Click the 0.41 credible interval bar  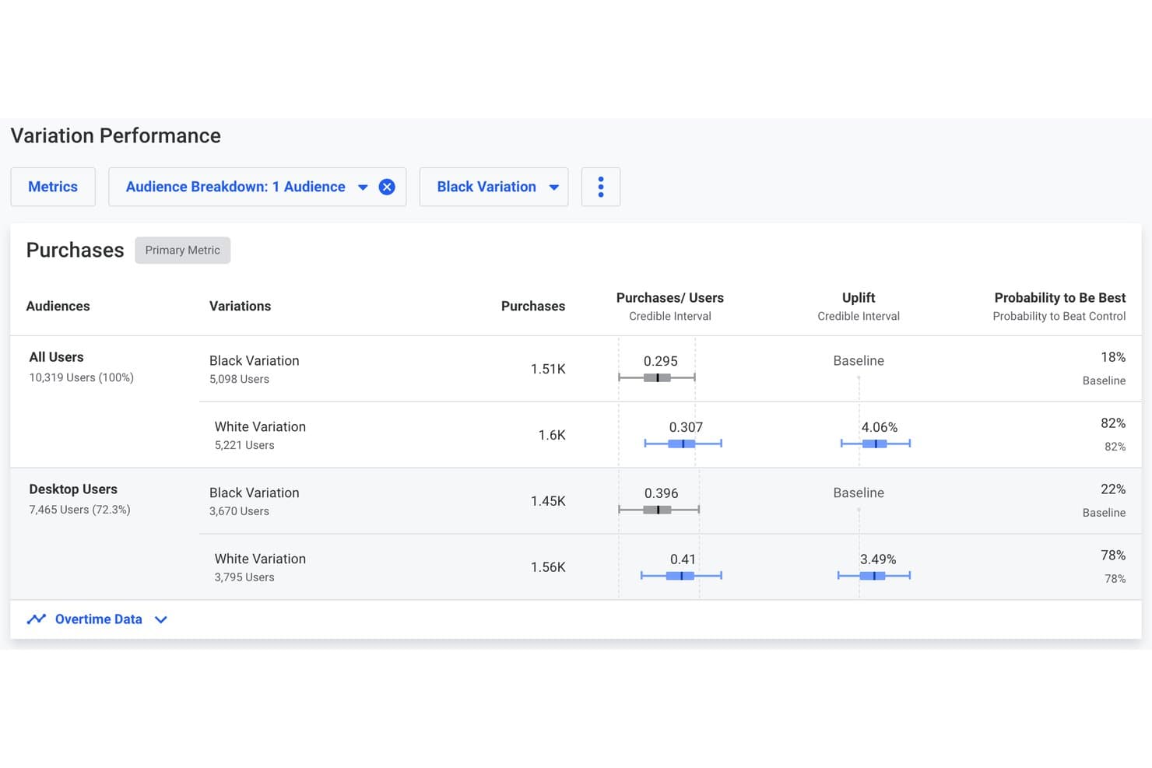[x=681, y=576]
